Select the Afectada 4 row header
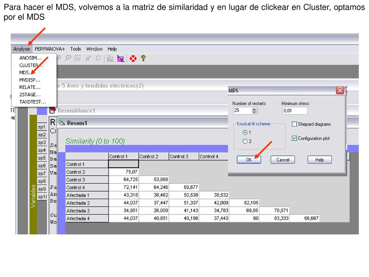 87,218
